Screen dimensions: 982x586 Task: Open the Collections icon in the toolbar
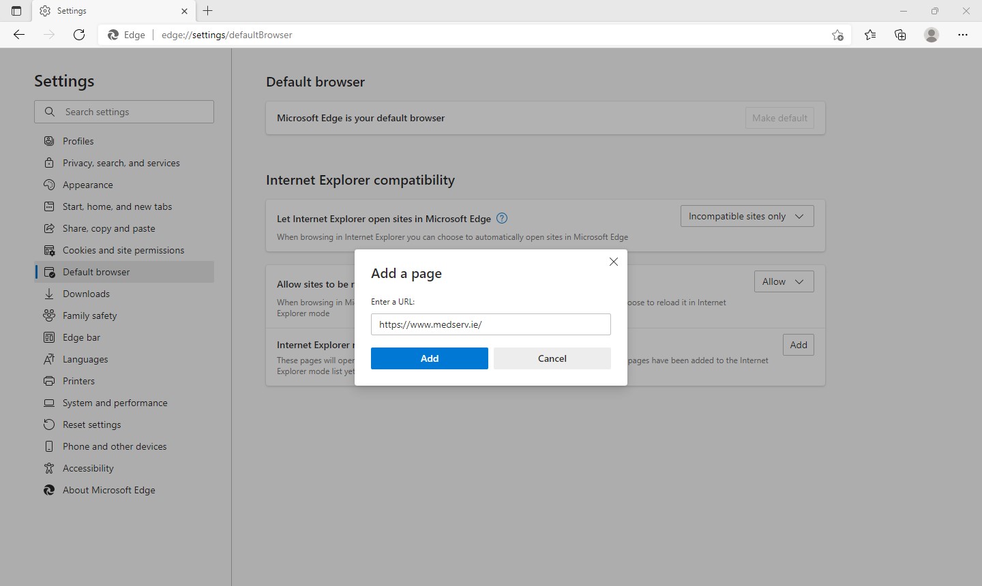coord(900,35)
